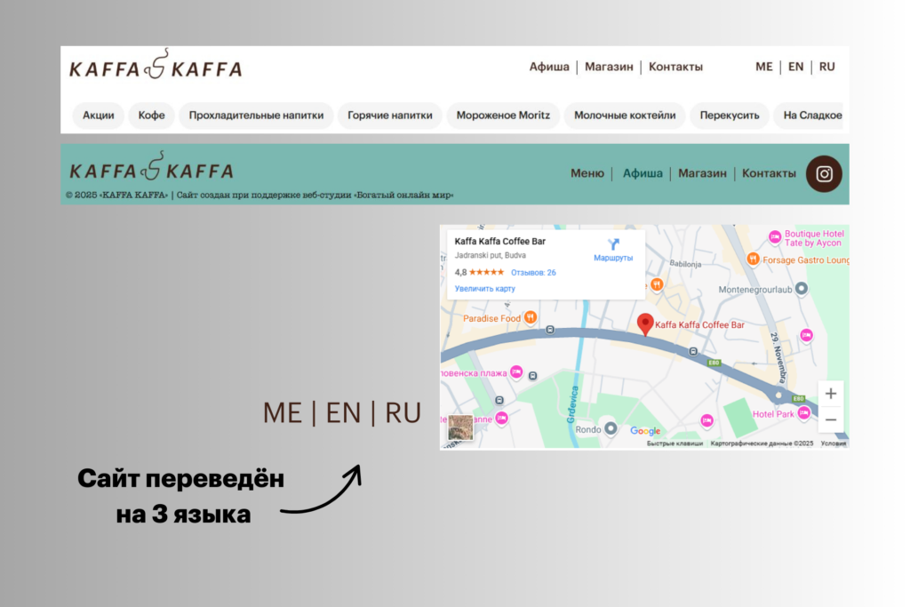
Task: Switch language to RU in header
Action: tap(827, 67)
